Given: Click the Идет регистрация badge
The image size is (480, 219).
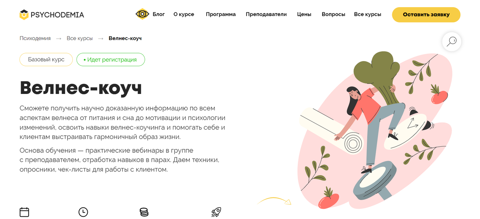Looking at the screenshot, I should [111, 60].
